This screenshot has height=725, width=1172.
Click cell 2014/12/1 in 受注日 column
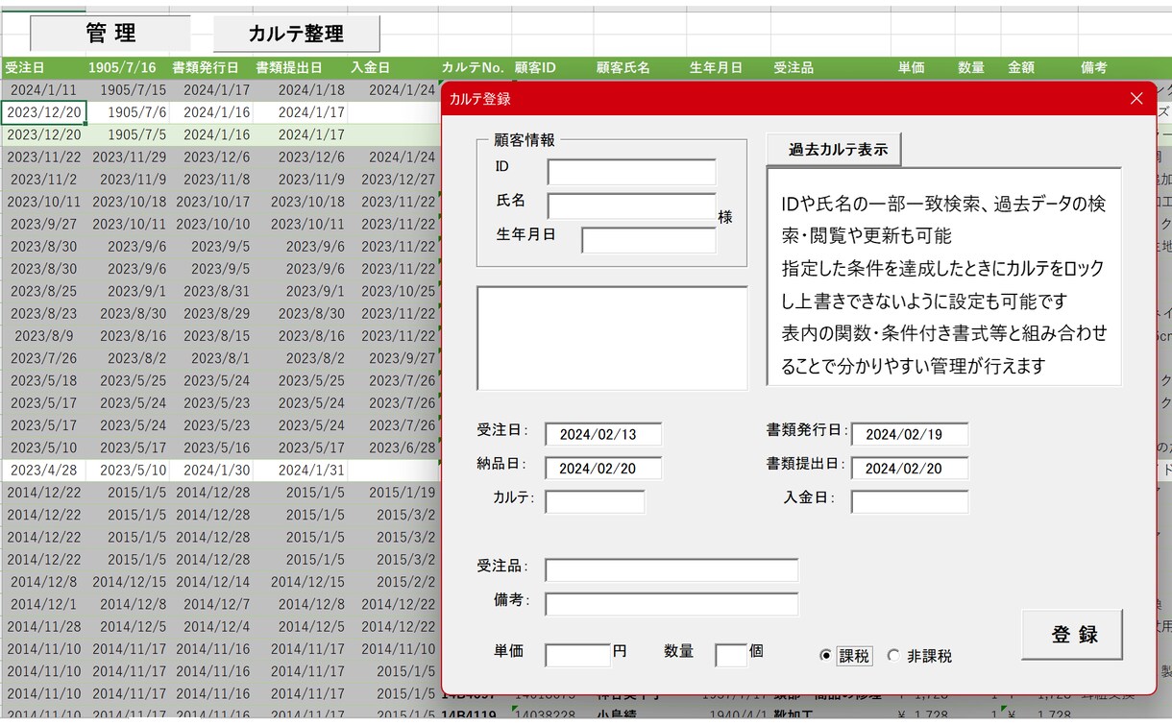(x=44, y=604)
